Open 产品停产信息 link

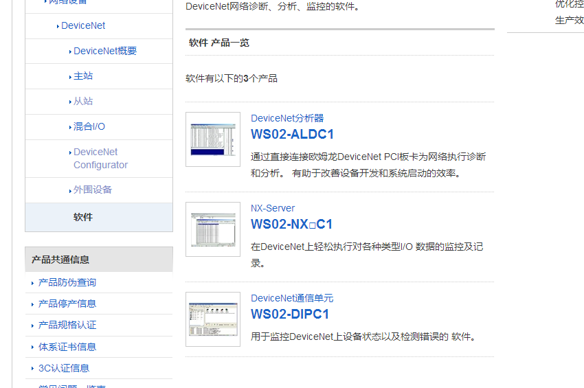[x=67, y=304]
